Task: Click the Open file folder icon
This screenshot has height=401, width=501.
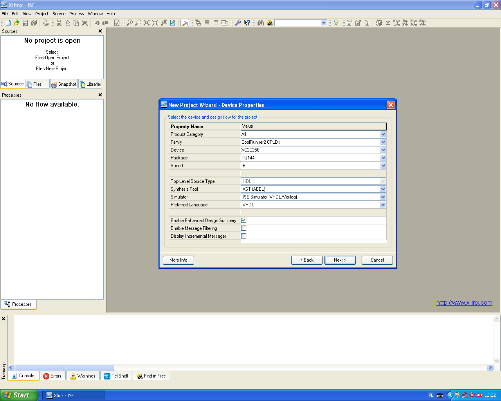Action: (x=16, y=23)
